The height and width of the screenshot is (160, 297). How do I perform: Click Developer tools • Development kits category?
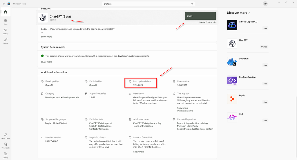tap(62, 97)
